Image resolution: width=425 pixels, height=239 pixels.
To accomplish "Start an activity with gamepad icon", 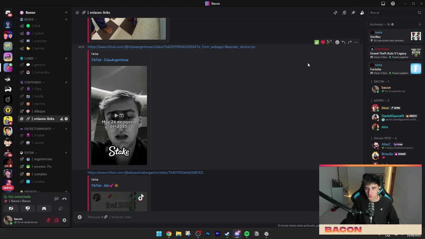I will pyautogui.click(x=44, y=208).
